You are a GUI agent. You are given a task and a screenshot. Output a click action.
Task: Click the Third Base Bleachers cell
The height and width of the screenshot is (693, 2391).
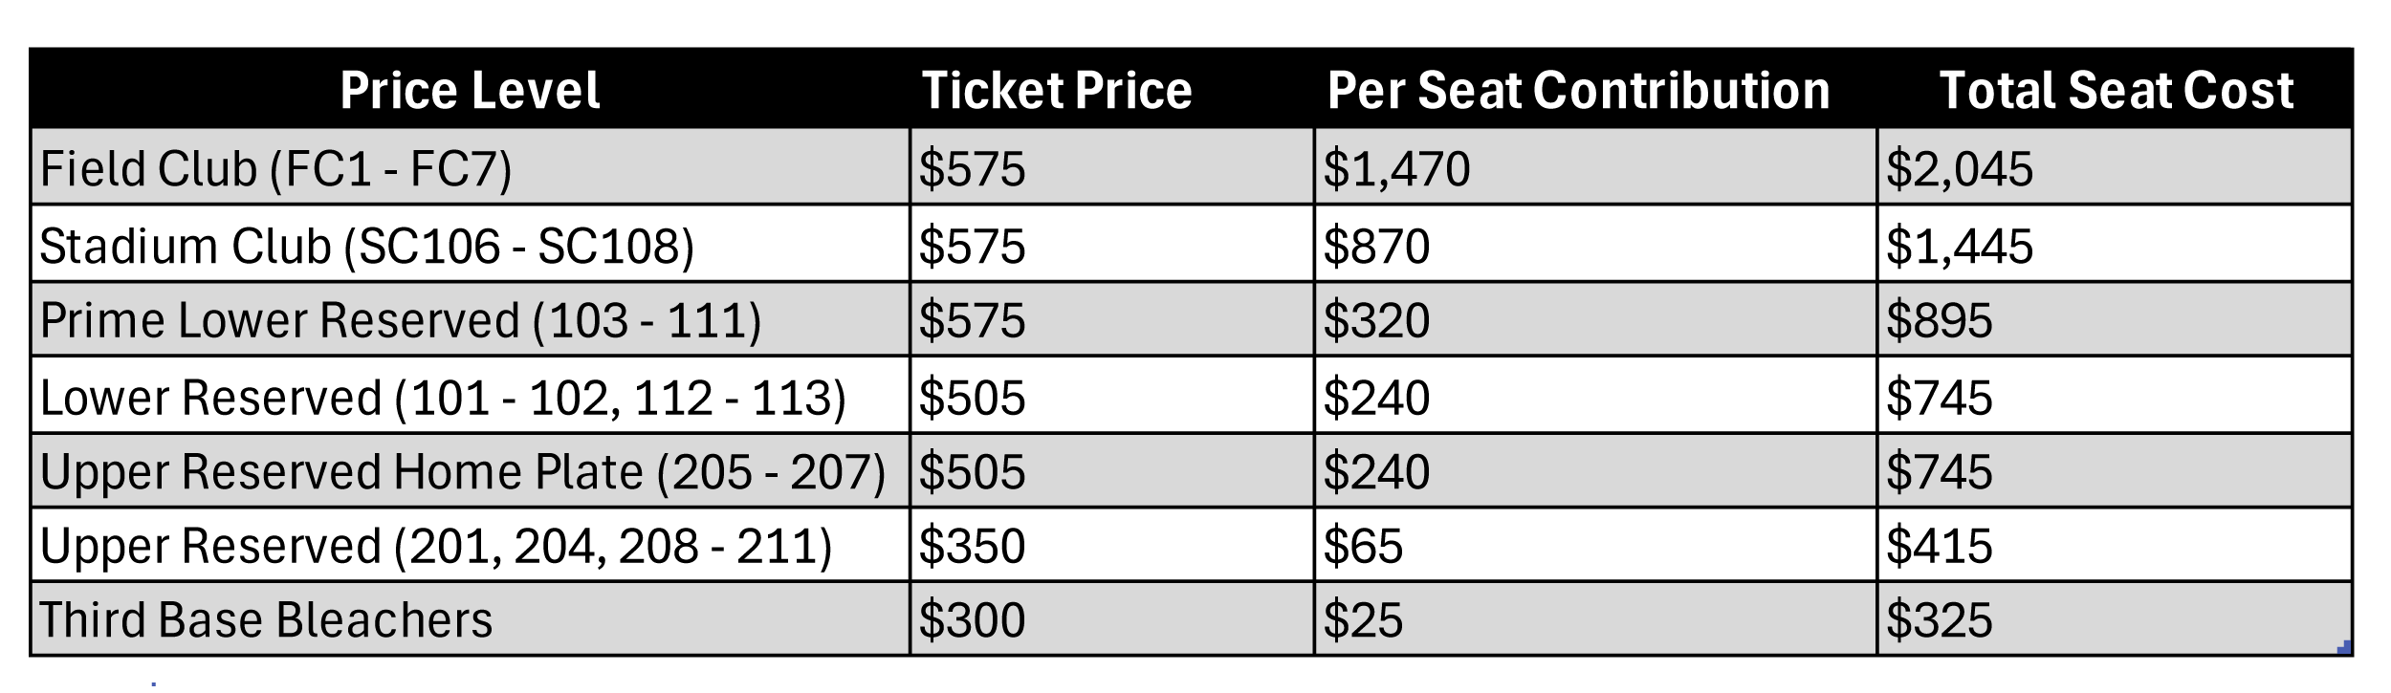[266, 620]
